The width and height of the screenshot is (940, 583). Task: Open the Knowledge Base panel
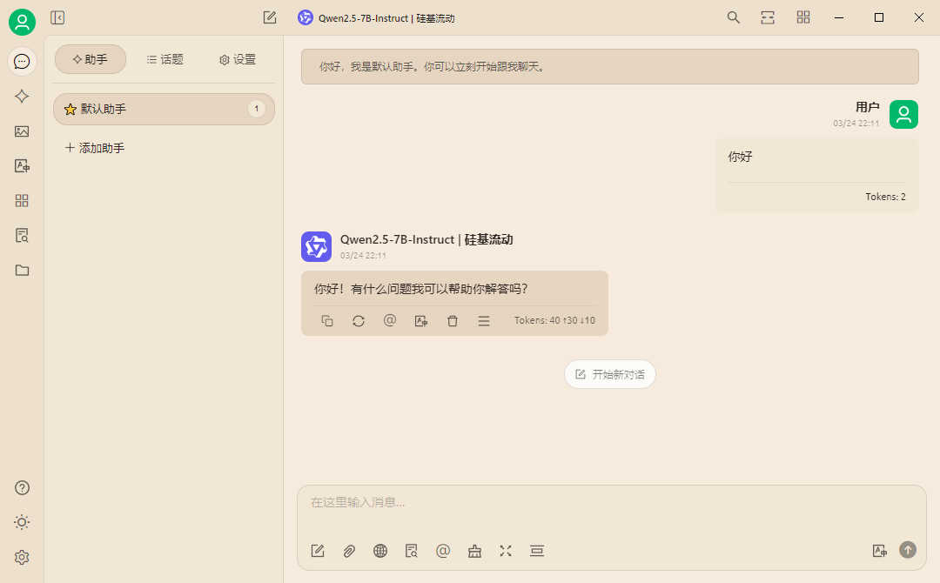click(22, 235)
